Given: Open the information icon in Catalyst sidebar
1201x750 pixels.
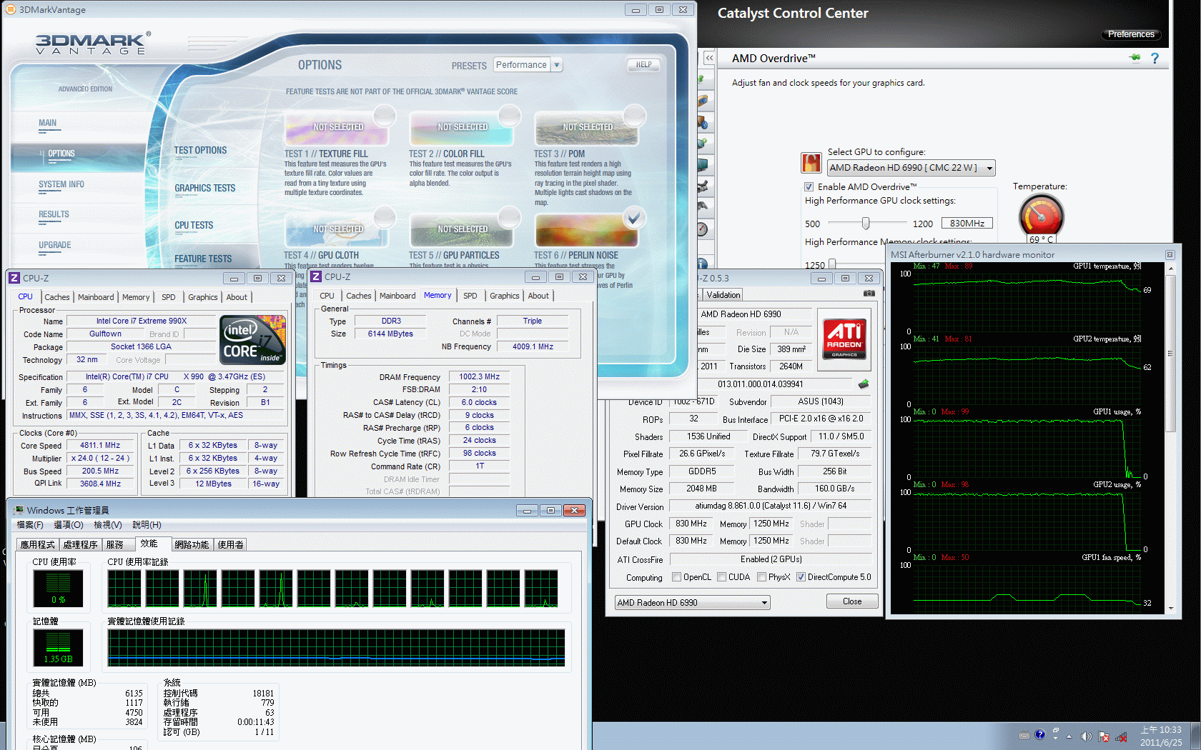Looking at the screenshot, I should [x=703, y=263].
